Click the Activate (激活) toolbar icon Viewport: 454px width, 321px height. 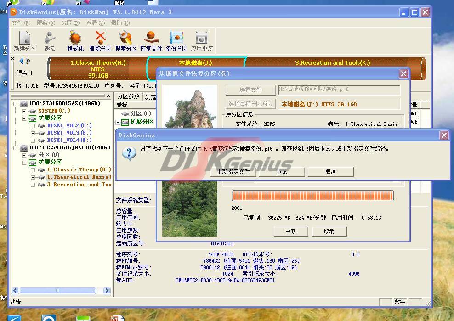50,41
